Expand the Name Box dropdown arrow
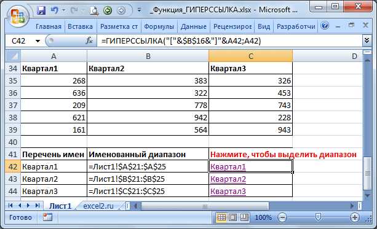Viewport: 377px width, 229px height. (38, 41)
